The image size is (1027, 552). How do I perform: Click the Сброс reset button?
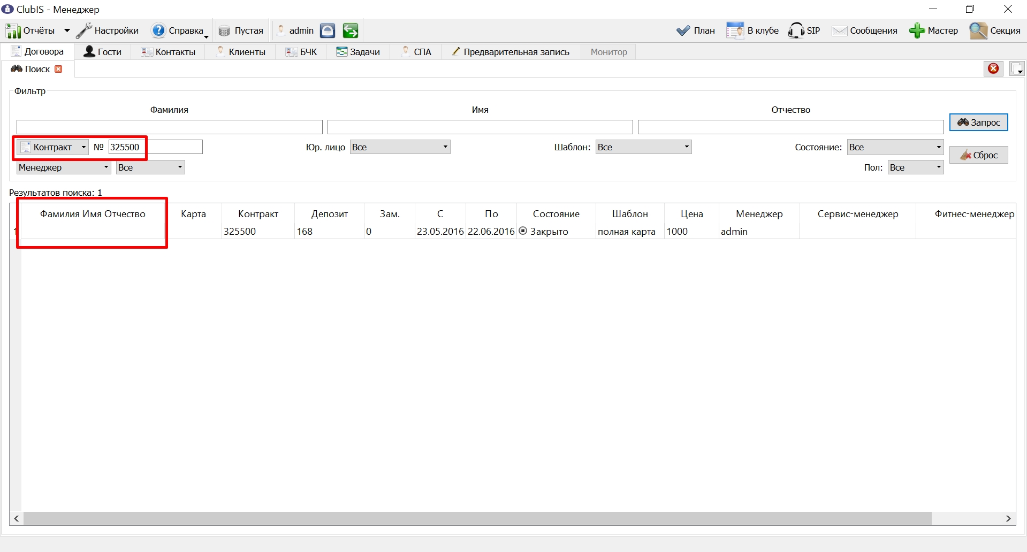pos(978,155)
